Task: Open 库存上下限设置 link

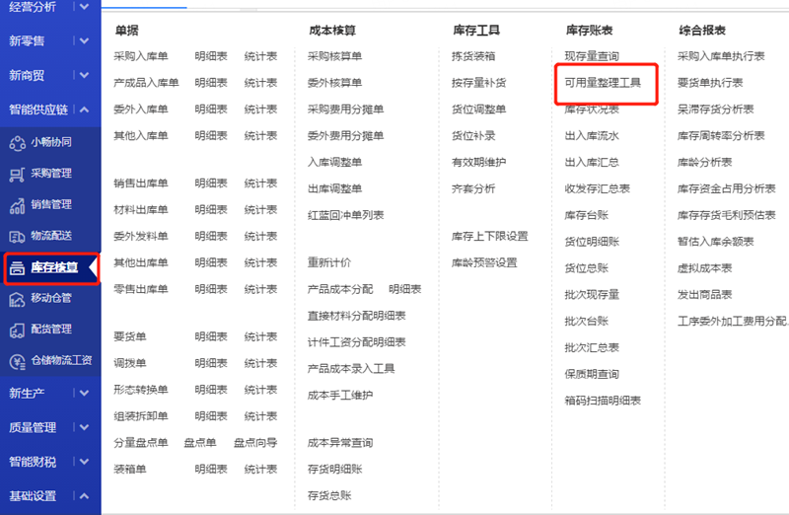Action: [x=489, y=236]
